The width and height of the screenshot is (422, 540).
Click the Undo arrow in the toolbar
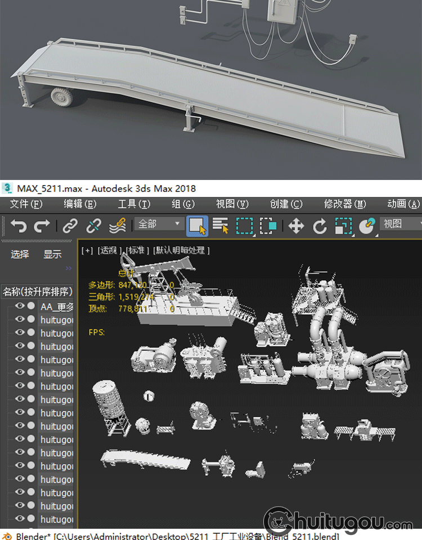(19, 226)
